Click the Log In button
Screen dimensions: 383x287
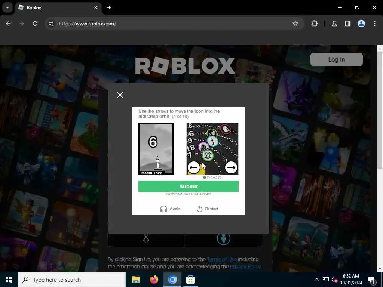point(336,59)
